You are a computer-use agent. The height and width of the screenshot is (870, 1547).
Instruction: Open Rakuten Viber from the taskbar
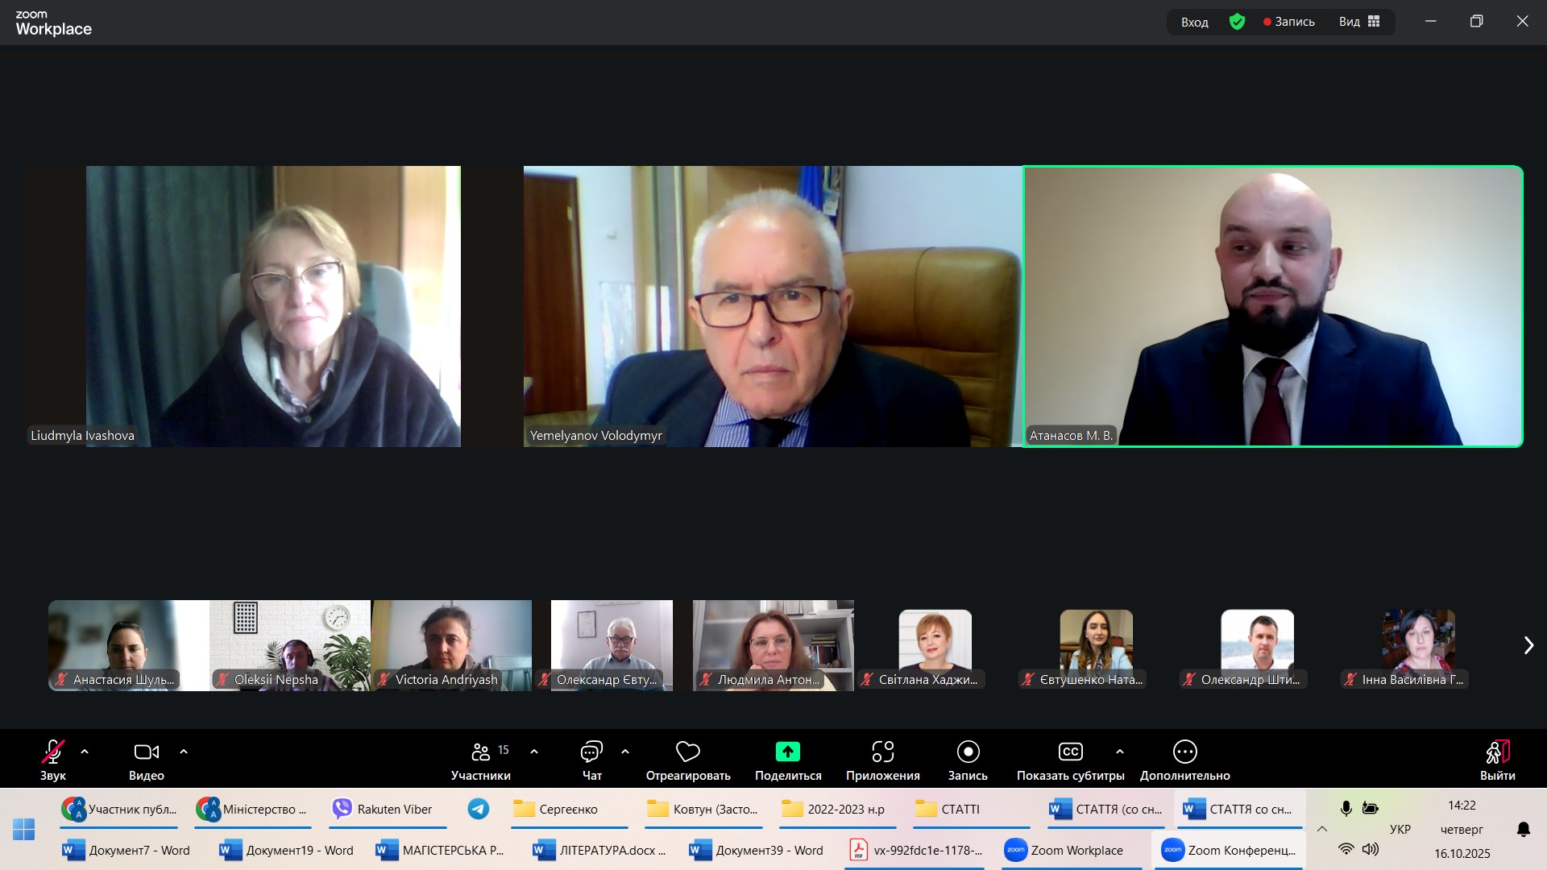tap(387, 809)
